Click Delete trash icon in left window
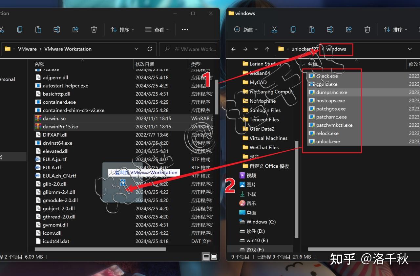Image resolution: width=420 pixels, height=276 pixels. (94, 30)
